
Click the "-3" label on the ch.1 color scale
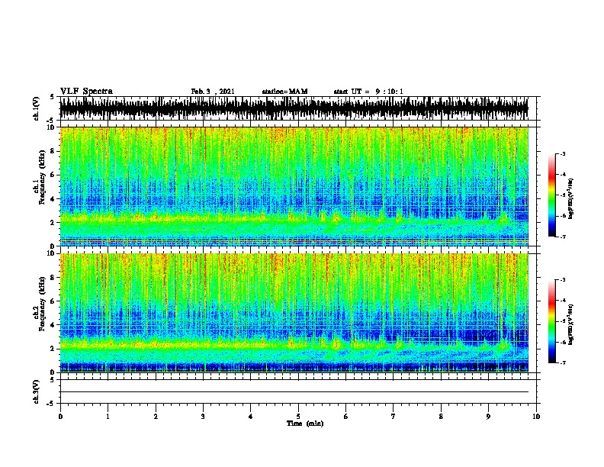[562, 153]
